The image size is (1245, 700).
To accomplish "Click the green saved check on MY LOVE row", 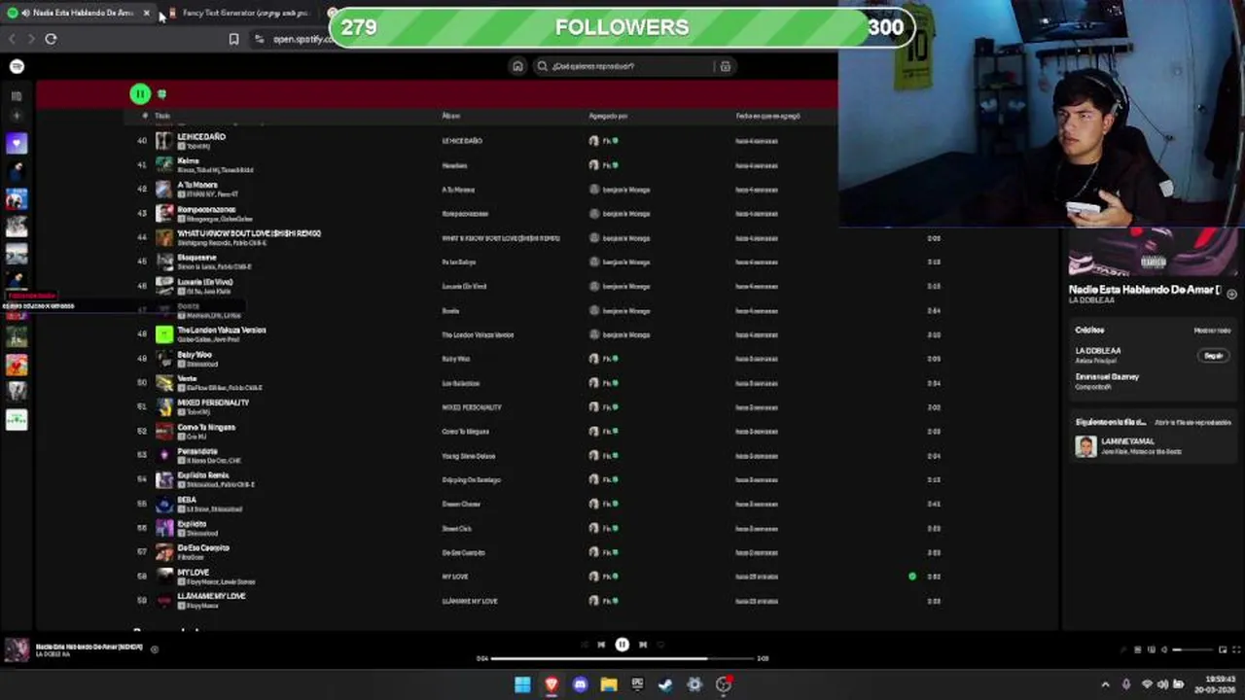I will 912,577.
